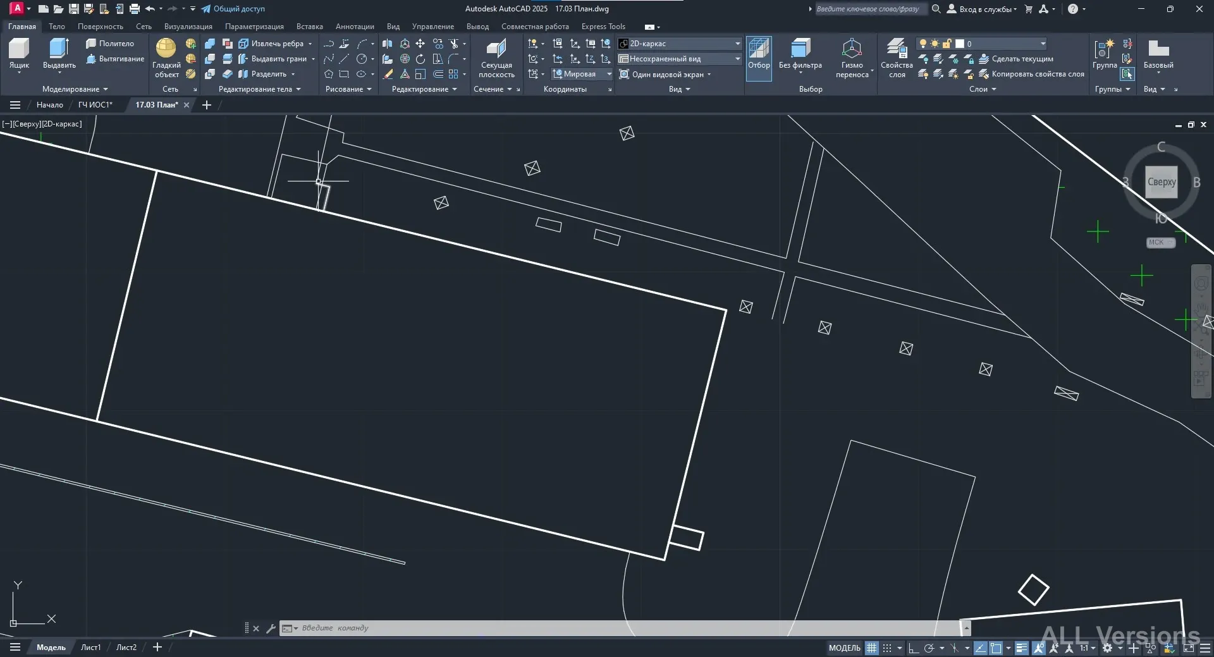Click the Общий доступ share button
The image size is (1214, 657).
233,9
